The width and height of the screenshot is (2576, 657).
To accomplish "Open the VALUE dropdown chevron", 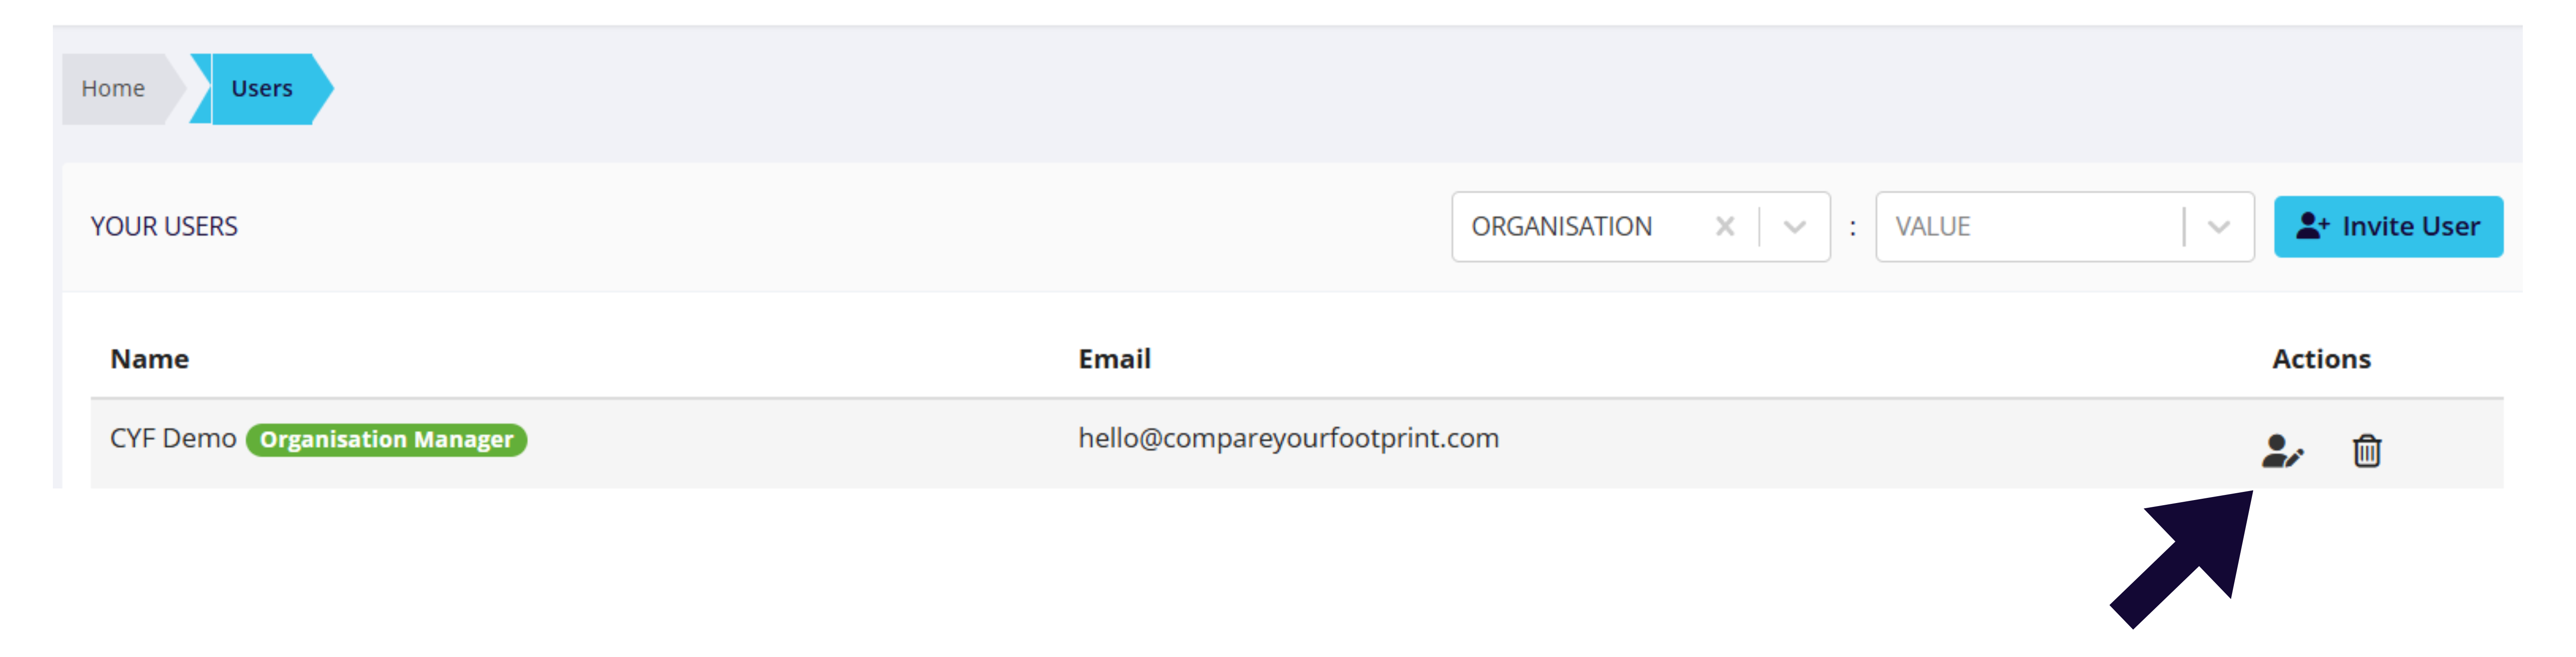I will click(x=2219, y=227).
